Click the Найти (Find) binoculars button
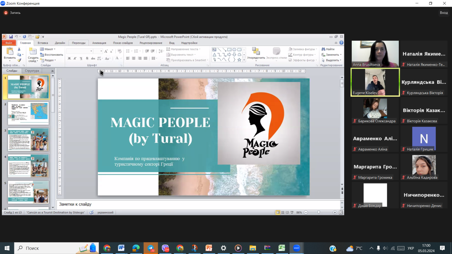Screen dimensions: 452x254 328,49
